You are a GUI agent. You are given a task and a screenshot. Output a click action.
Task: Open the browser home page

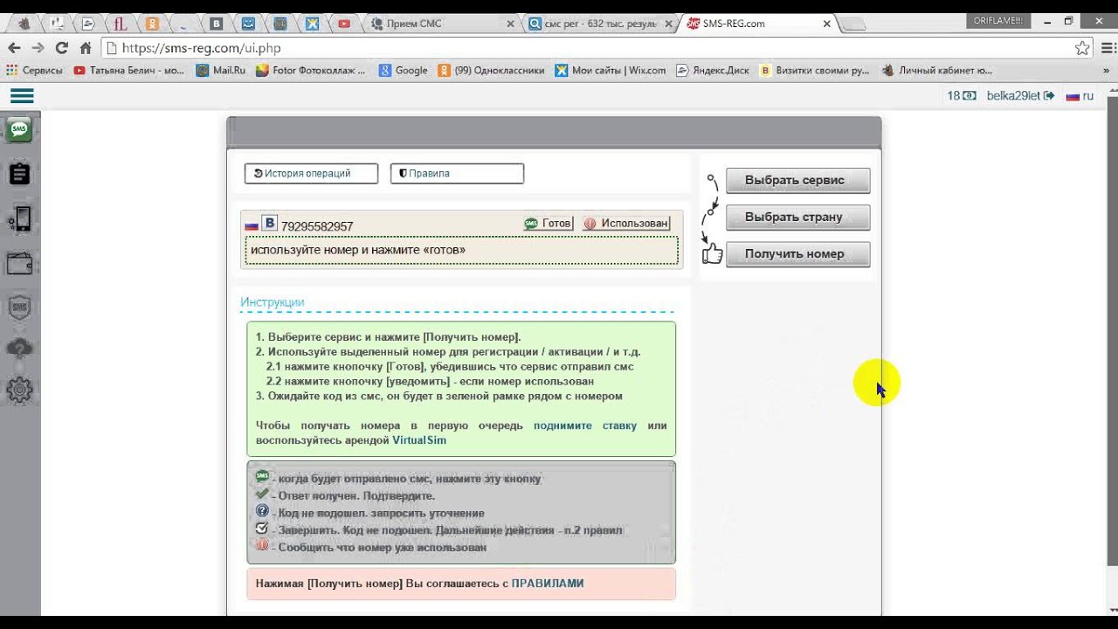(86, 48)
